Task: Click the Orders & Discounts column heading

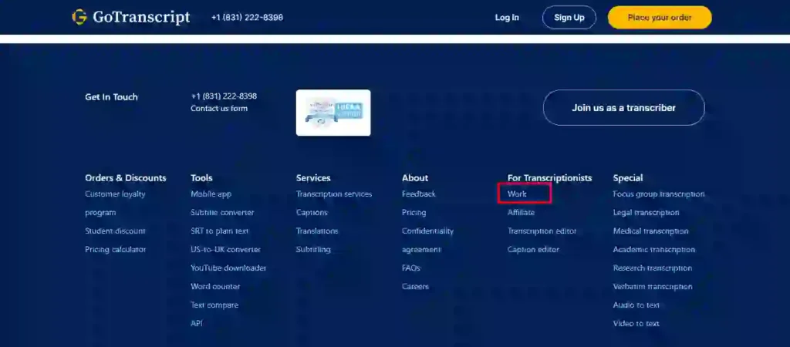Action: 126,178
